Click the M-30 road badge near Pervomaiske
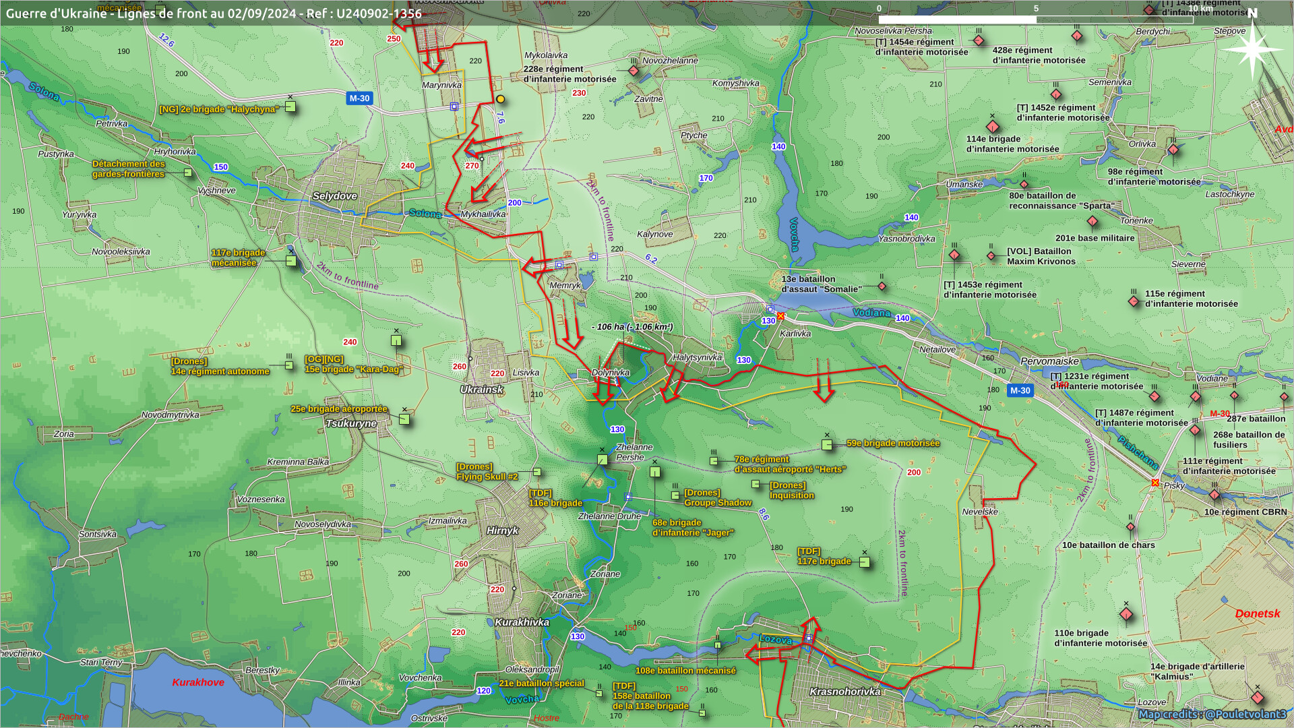The width and height of the screenshot is (1294, 728). (x=1020, y=390)
